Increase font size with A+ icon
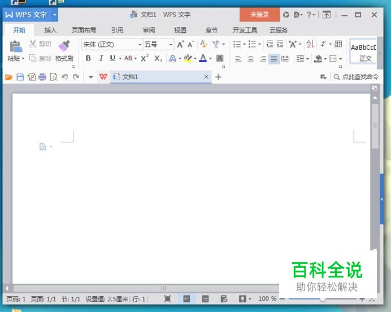The image size is (391, 312). pos(180,45)
